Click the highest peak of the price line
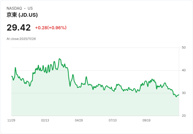The width and height of the screenshot is (193, 134). tap(59, 59)
